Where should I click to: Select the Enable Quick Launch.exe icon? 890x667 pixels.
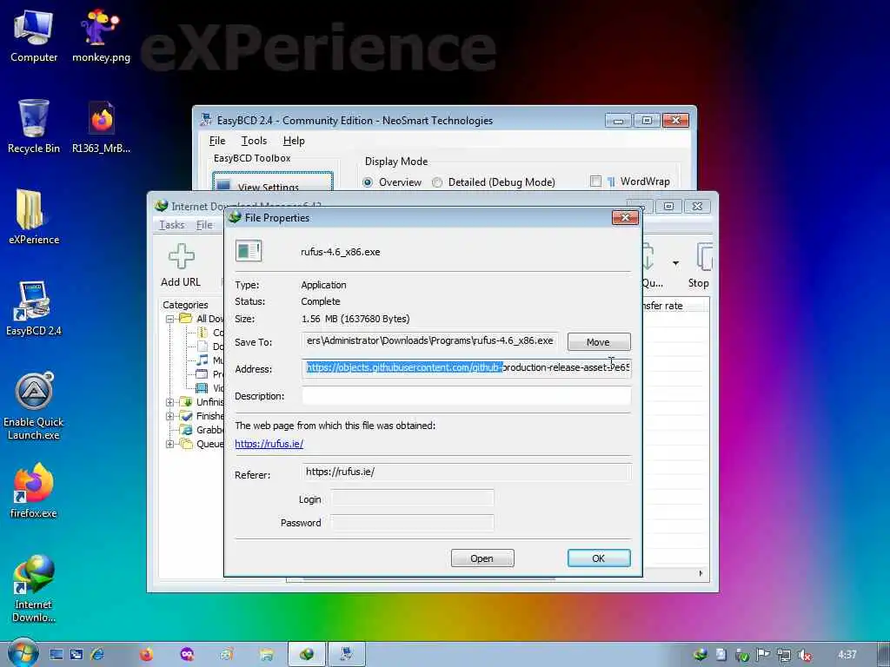tap(34, 406)
